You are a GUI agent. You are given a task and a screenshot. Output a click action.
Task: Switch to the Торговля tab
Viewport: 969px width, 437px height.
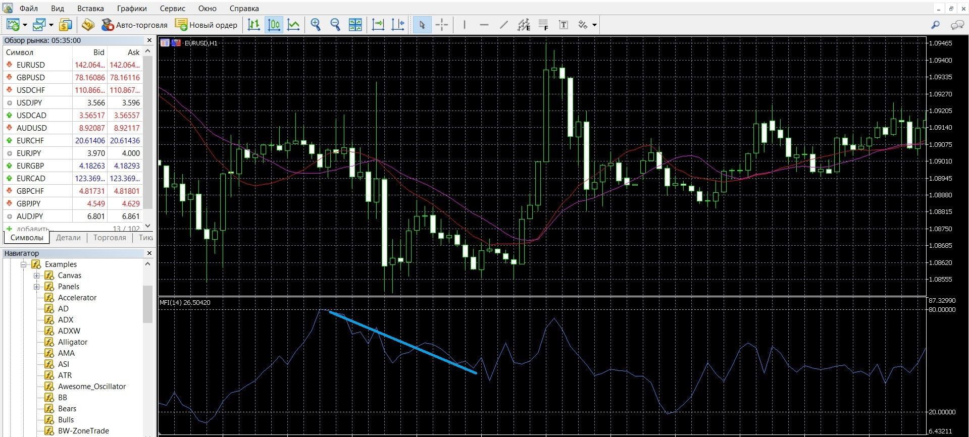pyautogui.click(x=110, y=237)
